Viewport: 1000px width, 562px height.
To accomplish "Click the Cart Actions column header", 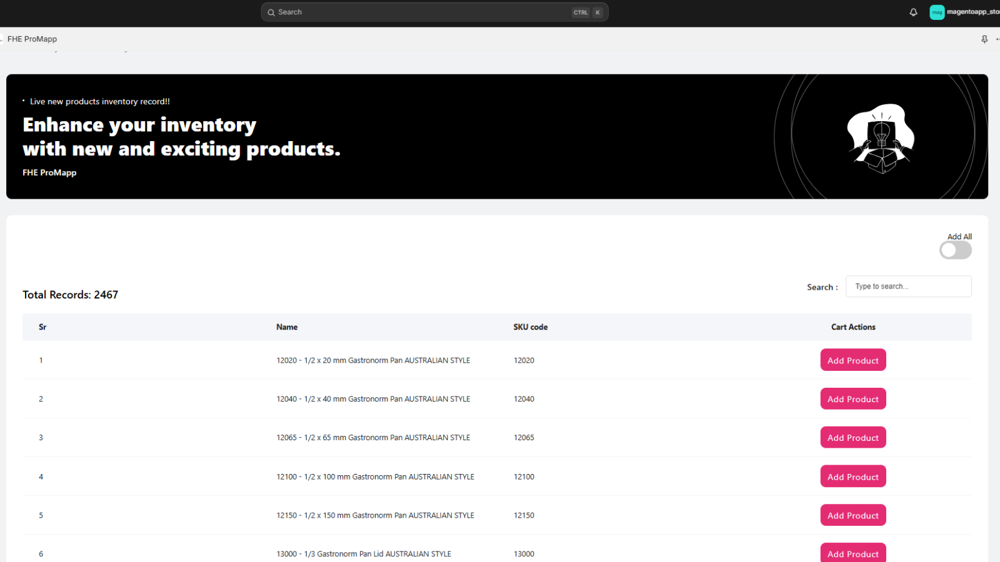I will 853,327.
